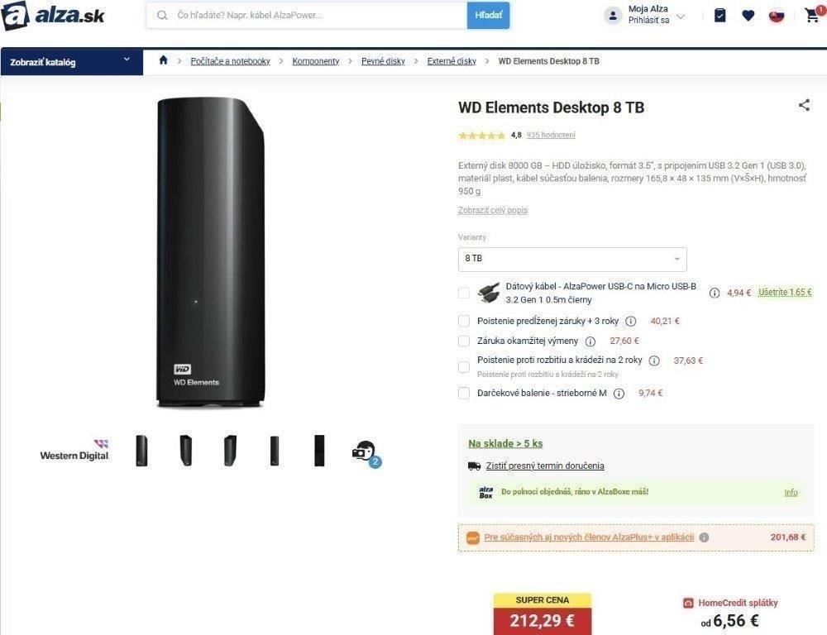Click the share icon beside product title
Image resolution: width=827 pixels, height=635 pixels.
pyautogui.click(x=804, y=105)
